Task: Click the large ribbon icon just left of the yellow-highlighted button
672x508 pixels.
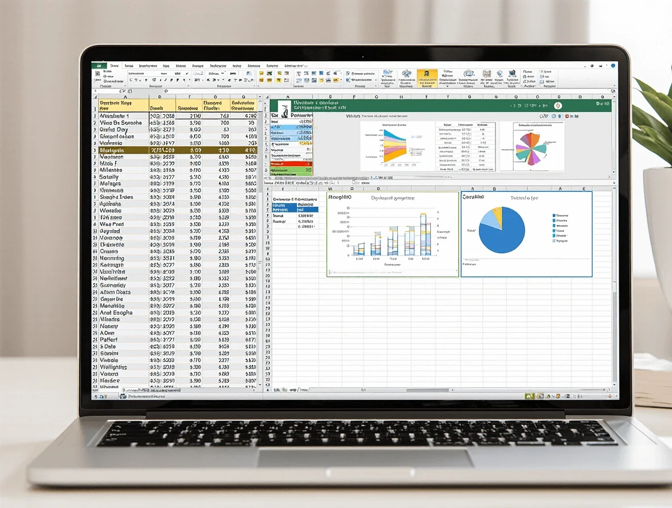Action: (x=406, y=78)
